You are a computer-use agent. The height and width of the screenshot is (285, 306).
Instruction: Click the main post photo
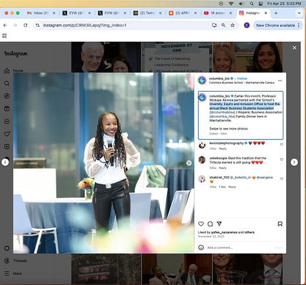(x=103, y=163)
